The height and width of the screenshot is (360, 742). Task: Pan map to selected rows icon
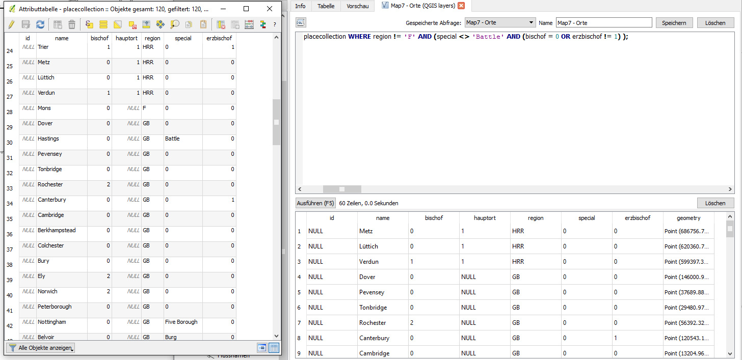[161, 24]
